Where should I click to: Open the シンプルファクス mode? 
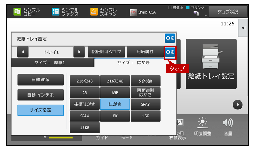[x=65, y=12]
